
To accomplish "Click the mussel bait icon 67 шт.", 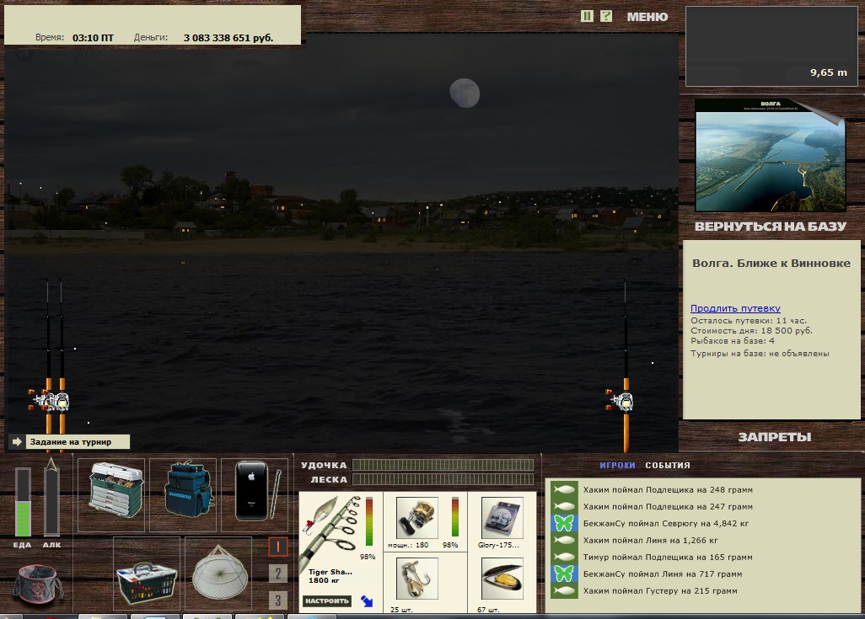I will [x=502, y=579].
